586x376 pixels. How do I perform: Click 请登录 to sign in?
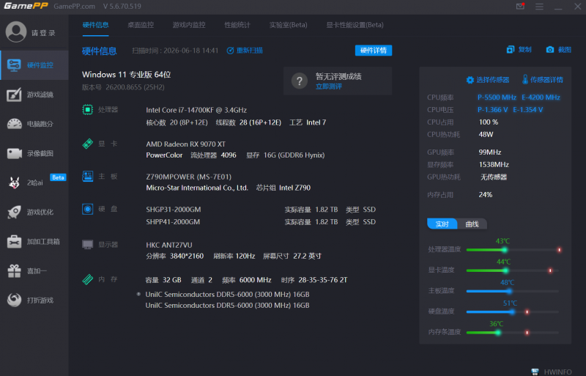coord(43,33)
